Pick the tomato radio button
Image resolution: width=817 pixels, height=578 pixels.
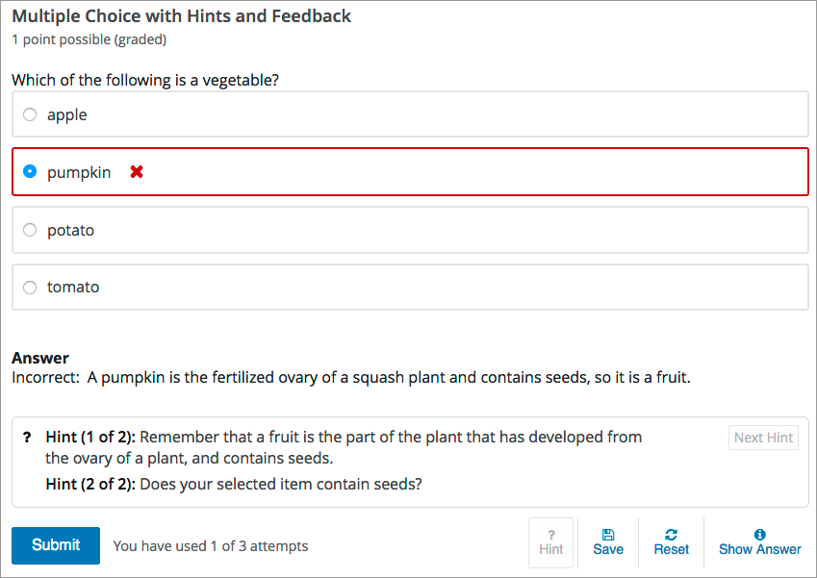30,287
